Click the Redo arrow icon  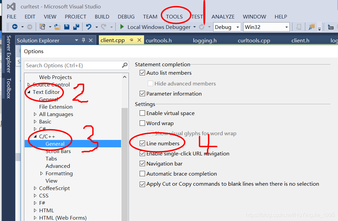coord(104,27)
